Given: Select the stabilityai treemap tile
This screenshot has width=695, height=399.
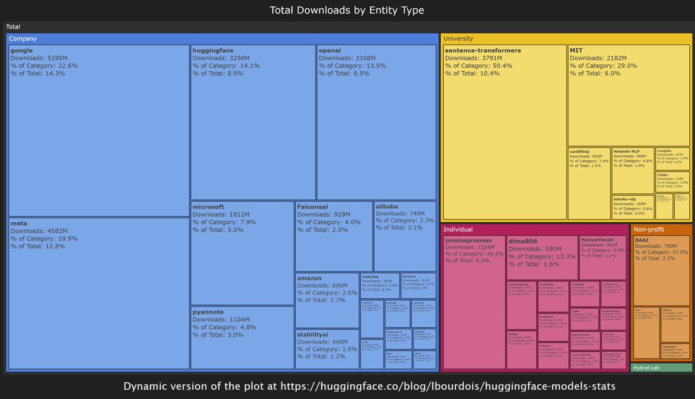Looking at the screenshot, I should click(327, 349).
